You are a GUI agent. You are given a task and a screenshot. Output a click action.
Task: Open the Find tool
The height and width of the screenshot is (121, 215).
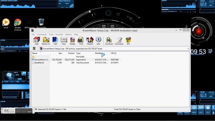click(81, 41)
